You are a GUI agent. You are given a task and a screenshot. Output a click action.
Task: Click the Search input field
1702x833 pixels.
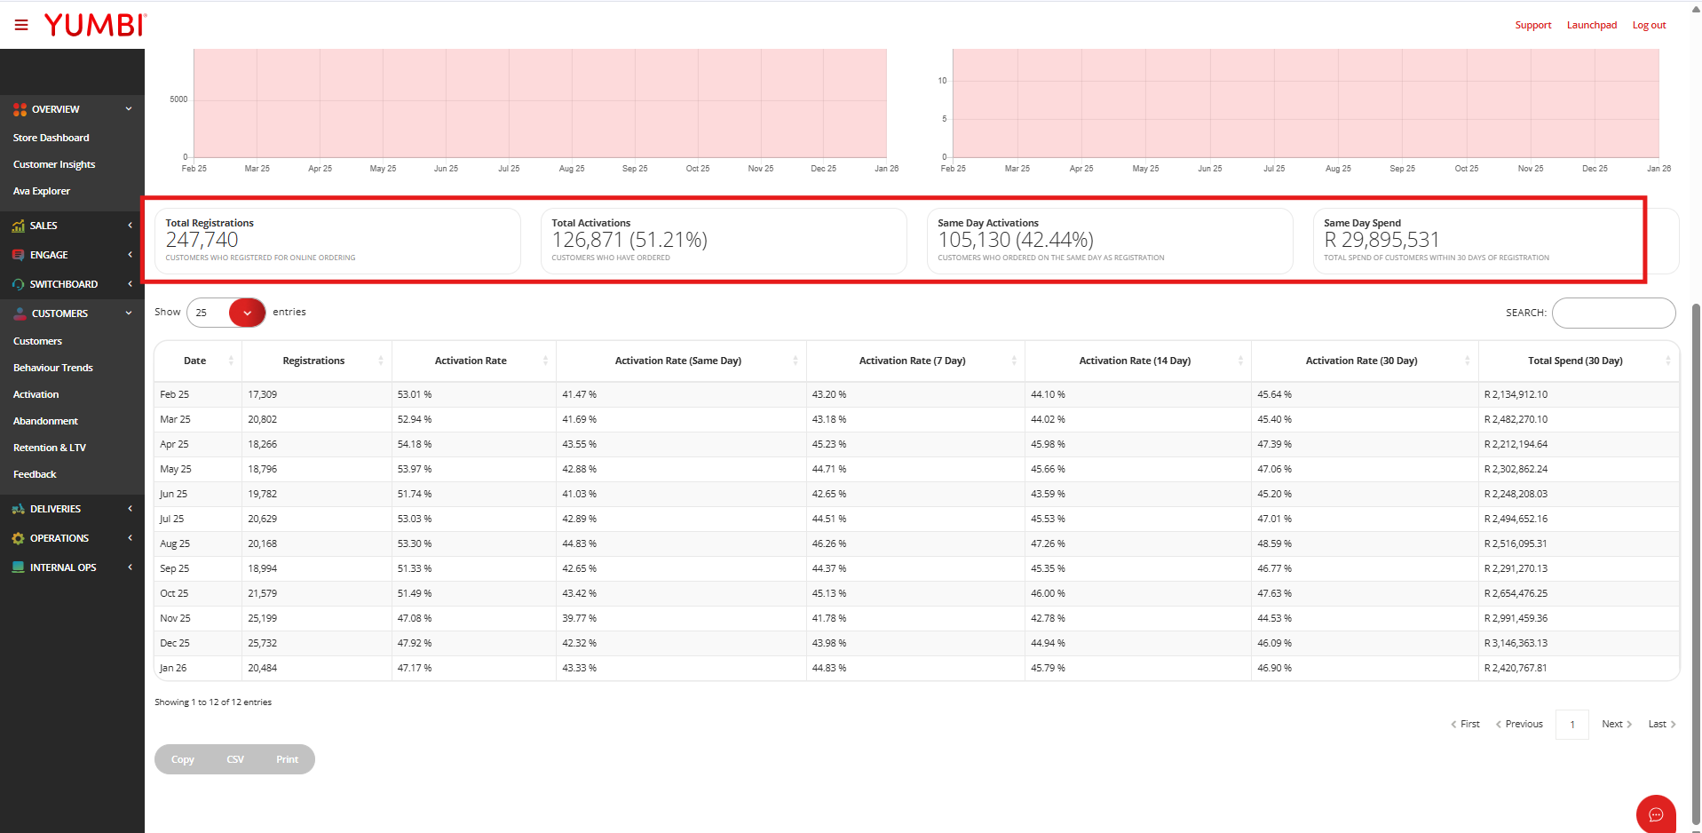1612,313
